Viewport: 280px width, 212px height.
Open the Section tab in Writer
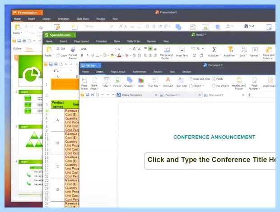coord(187,72)
